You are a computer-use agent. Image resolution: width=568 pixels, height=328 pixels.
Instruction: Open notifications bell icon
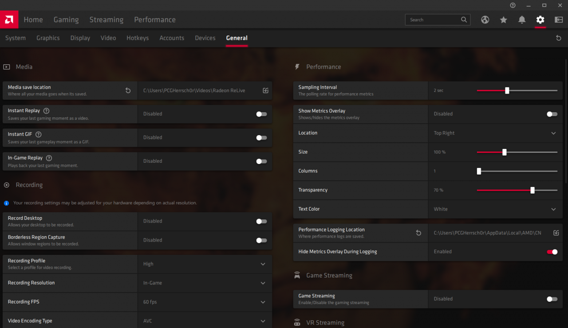[522, 20]
